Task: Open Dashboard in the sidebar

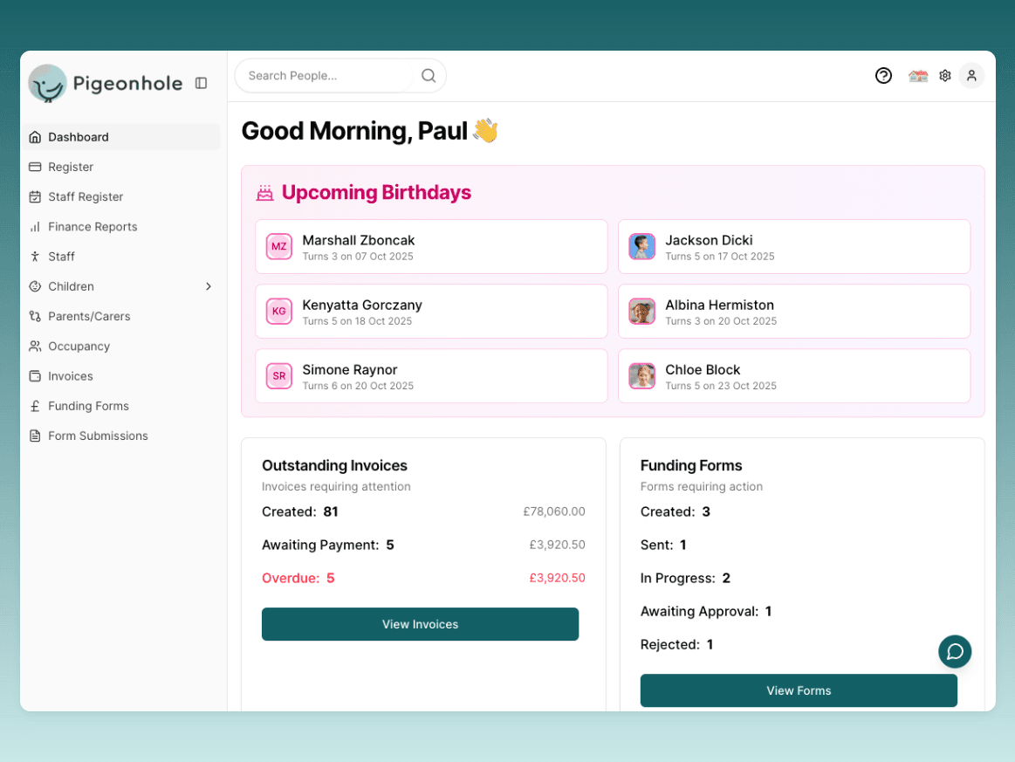Action: point(79,137)
